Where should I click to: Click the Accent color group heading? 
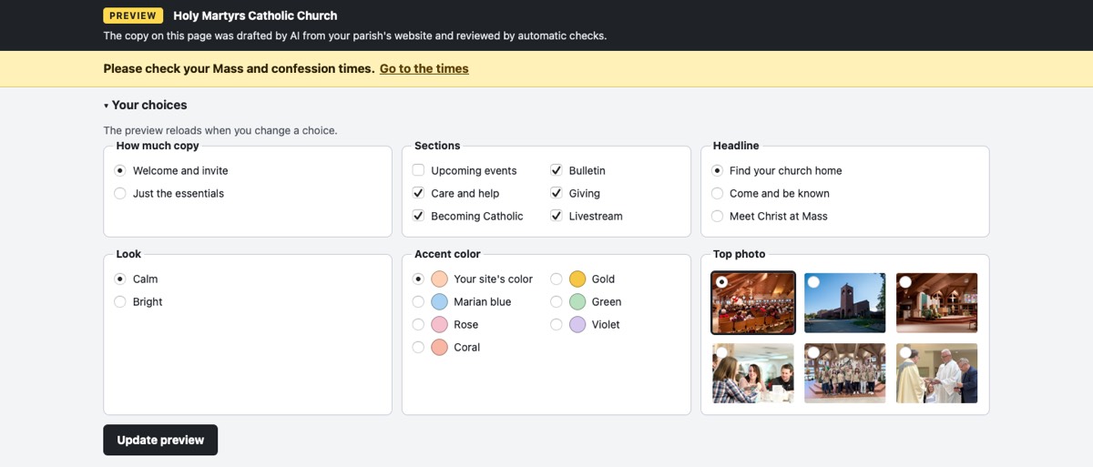click(447, 254)
